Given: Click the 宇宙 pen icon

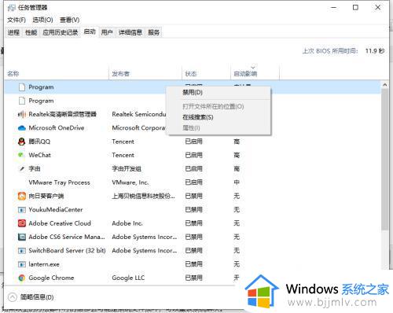Looking at the screenshot, I should [x=22, y=168].
